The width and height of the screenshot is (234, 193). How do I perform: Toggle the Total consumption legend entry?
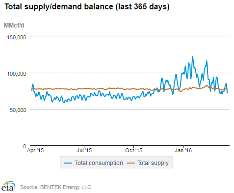pos(94,163)
